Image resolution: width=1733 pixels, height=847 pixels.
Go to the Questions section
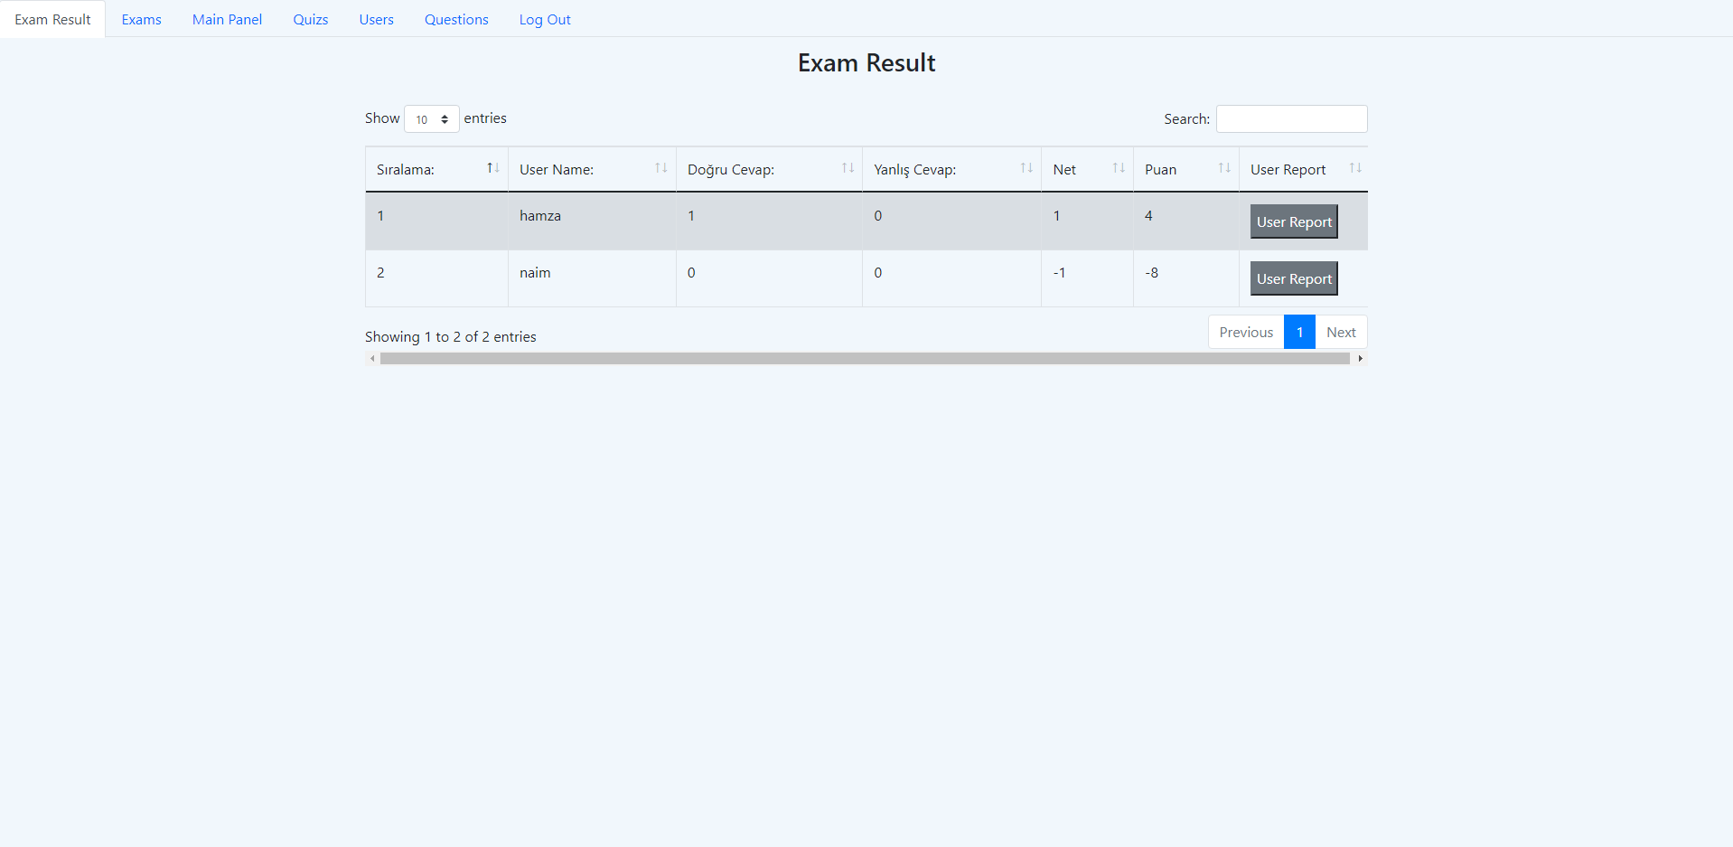(x=455, y=19)
